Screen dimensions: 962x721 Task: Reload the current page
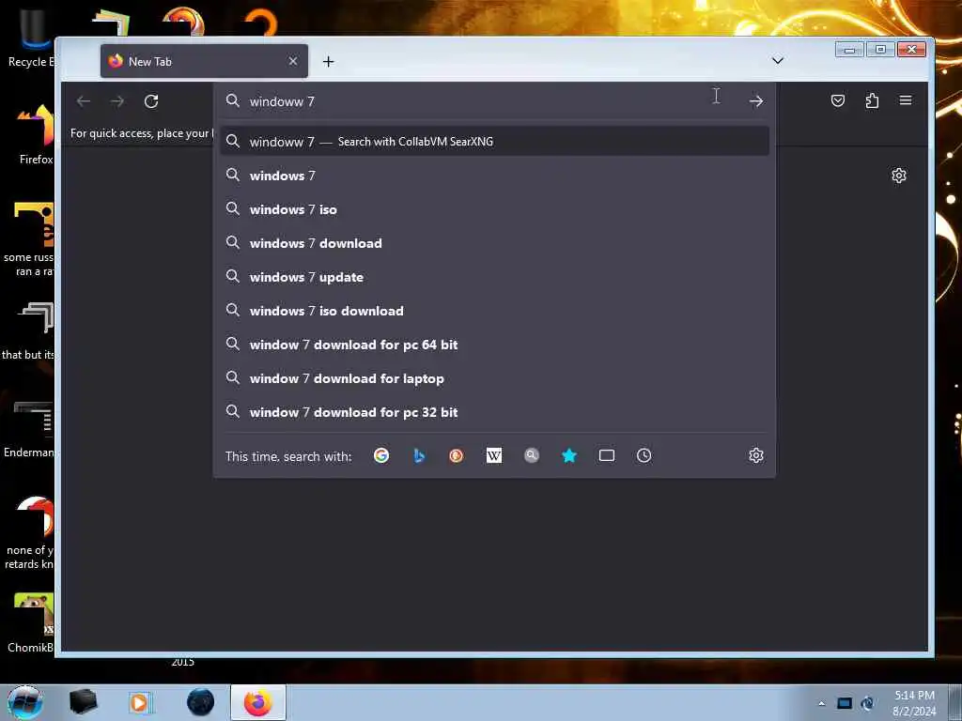tap(151, 101)
